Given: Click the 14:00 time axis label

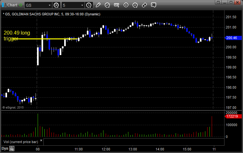Looking at the screenshot, I should tap(160, 149).
